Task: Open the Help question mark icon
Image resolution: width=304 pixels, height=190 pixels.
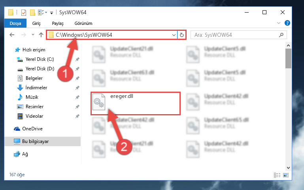Action: pyautogui.click(x=287, y=23)
